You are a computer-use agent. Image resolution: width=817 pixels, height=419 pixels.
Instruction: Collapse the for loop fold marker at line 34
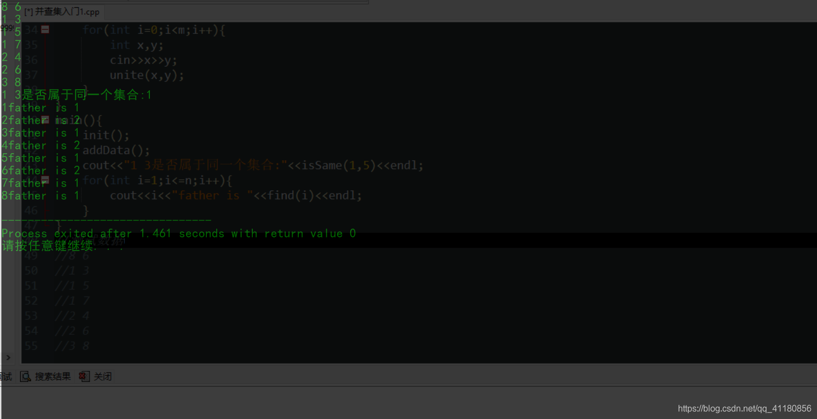[45, 30]
